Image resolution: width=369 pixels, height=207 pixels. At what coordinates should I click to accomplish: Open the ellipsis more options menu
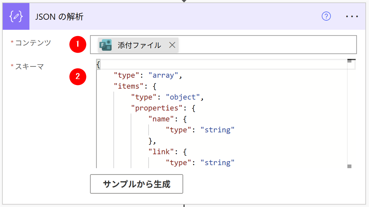(352, 17)
